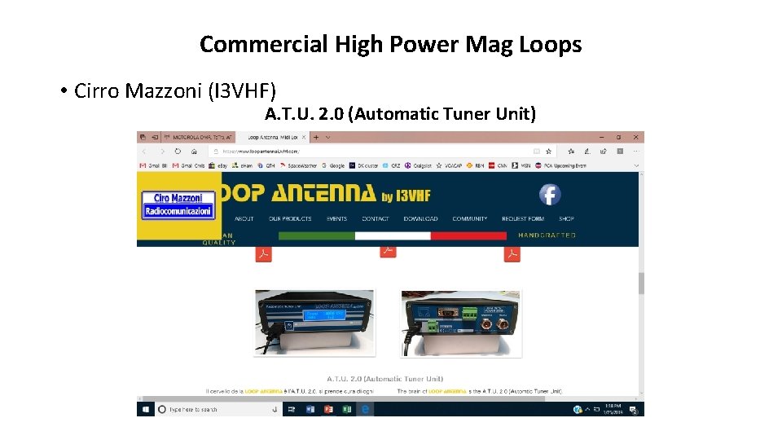Open the REQUEST FORM menu item
Screen dimensions: 782x440
click(x=523, y=218)
